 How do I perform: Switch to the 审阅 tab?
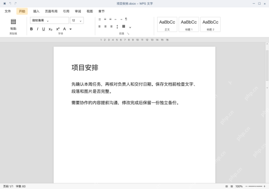point(78,11)
